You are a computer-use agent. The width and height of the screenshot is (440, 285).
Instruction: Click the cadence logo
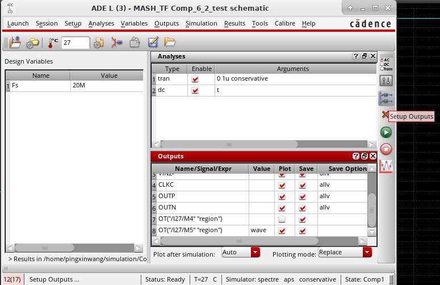pos(370,24)
